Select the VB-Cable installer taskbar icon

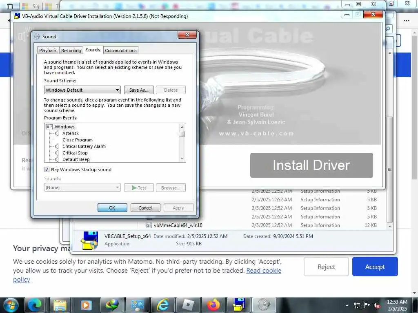[x=239, y=305]
